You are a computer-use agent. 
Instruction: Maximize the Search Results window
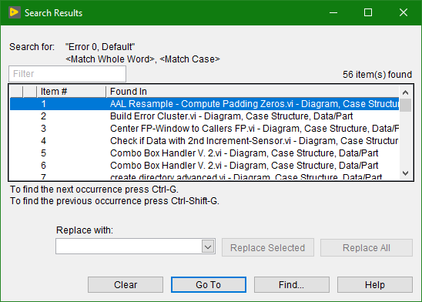(x=368, y=12)
